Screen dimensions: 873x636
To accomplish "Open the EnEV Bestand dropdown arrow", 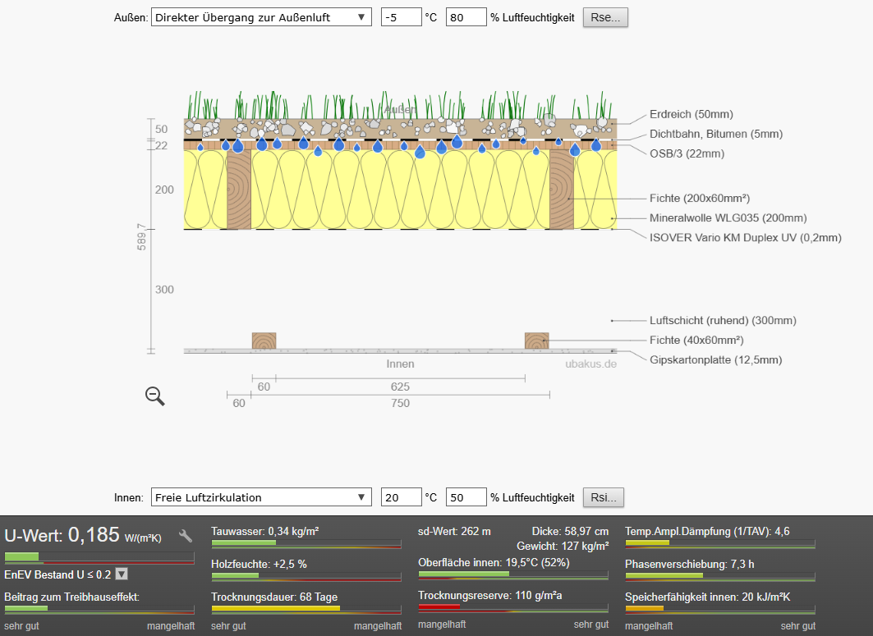I will click(122, 574).
